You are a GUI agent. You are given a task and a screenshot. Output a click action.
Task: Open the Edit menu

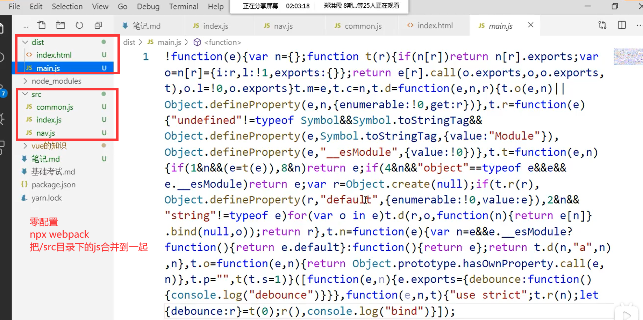point(36,6)
